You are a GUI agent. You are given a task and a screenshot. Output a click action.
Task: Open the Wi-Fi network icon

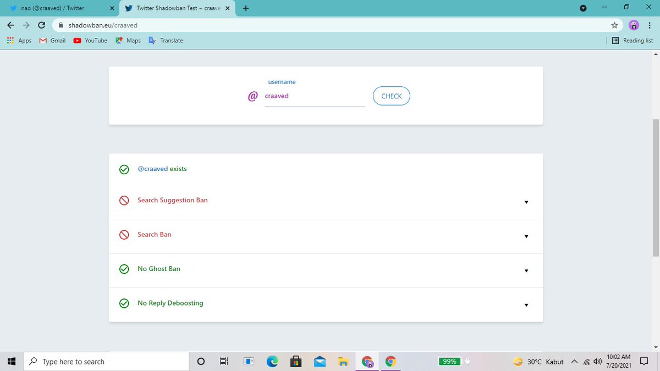(x=587, y=362)
